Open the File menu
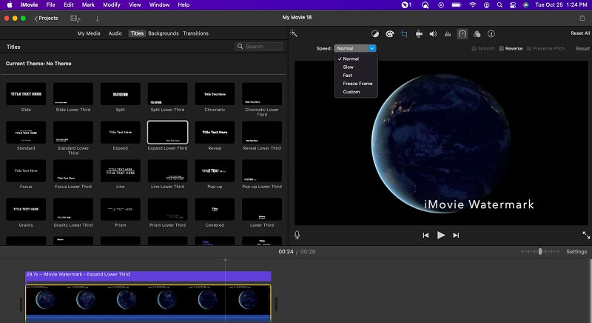The width and height of the screenshot is (592, 323). point(50,5)
